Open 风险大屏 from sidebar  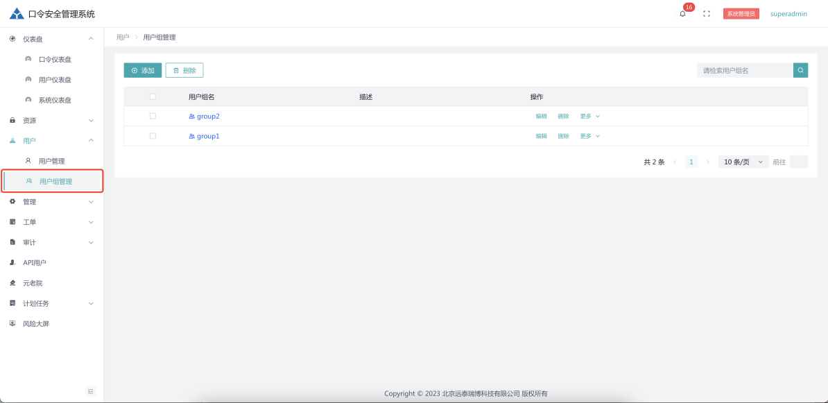click(x=36, y=324)
